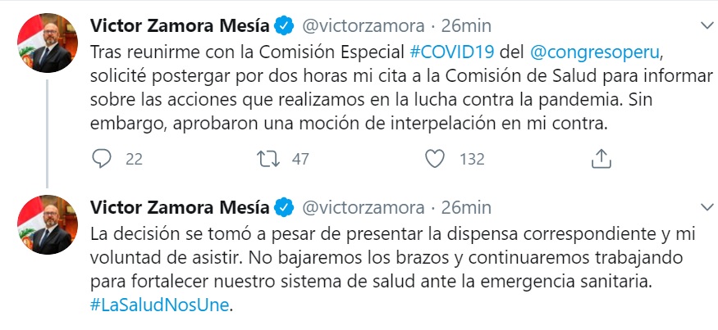Click the first tweet's profile avatar
Image resolution: width=718 pixels, height=330 pixels.
pyautogui.click(x=47, y=43)
